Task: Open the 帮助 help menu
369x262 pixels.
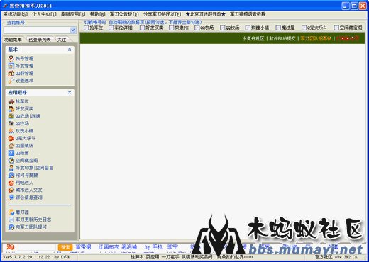Action: click(97, 14)
